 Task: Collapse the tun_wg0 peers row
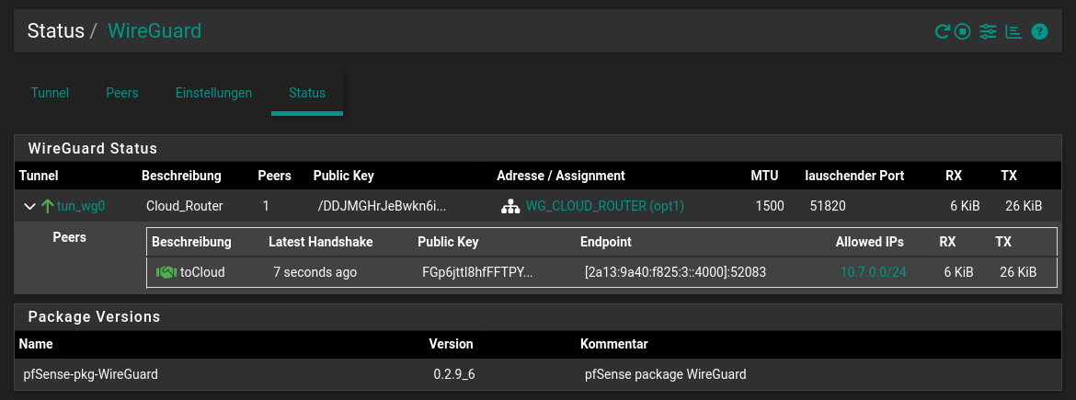point(29,207)
